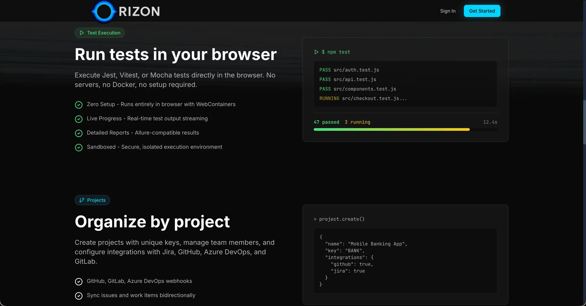Open the npm test terminal header
Image resolution: width=586 pixels, height=306 pixels.
click(x=338, y=52)
